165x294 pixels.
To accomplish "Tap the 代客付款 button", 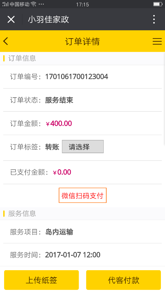I will tap(124, 280).
